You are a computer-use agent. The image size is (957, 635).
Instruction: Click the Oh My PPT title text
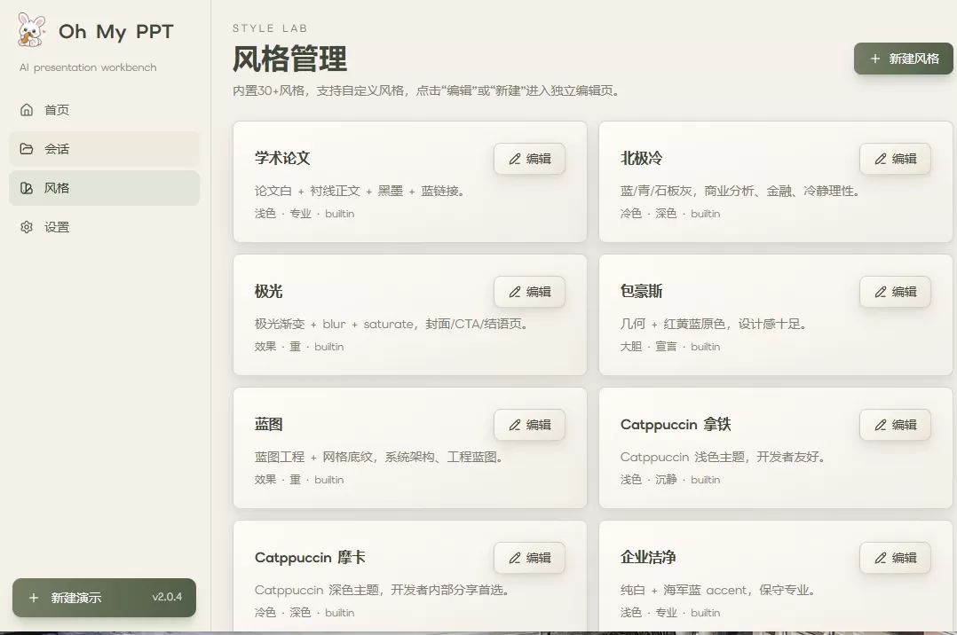pyautogui.click(x=116, y=32)
